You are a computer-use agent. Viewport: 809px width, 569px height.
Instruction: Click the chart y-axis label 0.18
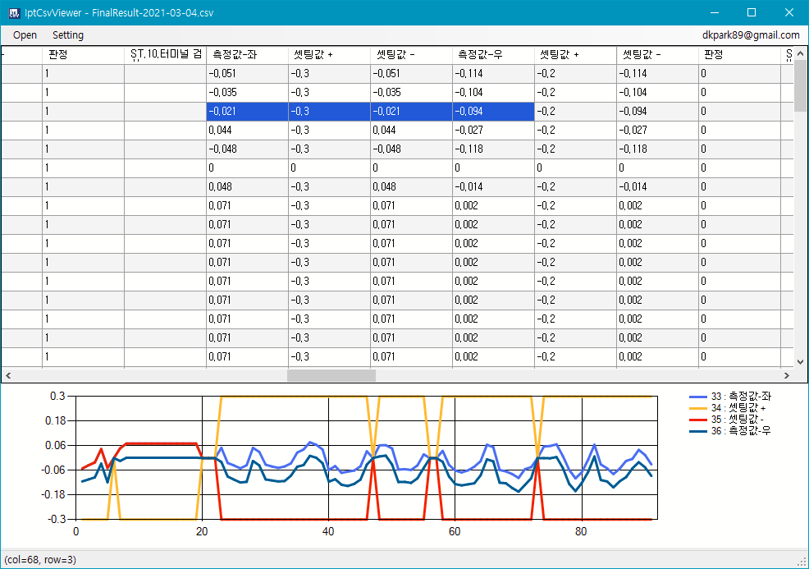pos(55,421)
